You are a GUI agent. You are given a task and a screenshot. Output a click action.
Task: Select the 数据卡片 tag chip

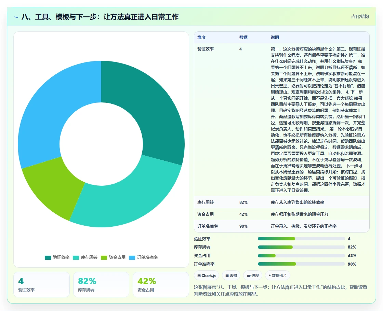(x=278, y=275)
